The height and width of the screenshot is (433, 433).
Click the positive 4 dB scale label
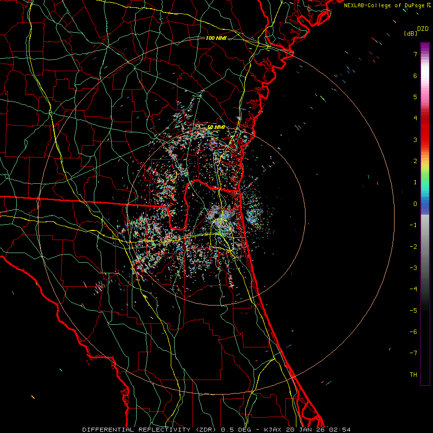(x=415, y=118)
